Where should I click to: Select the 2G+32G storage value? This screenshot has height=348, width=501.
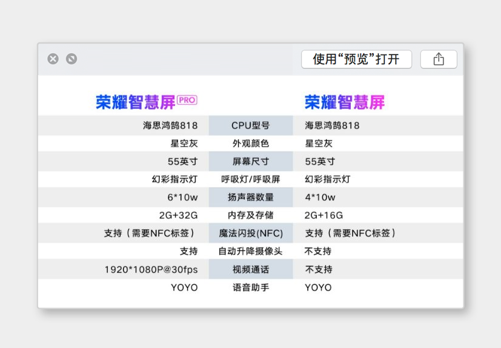(178, 215)
